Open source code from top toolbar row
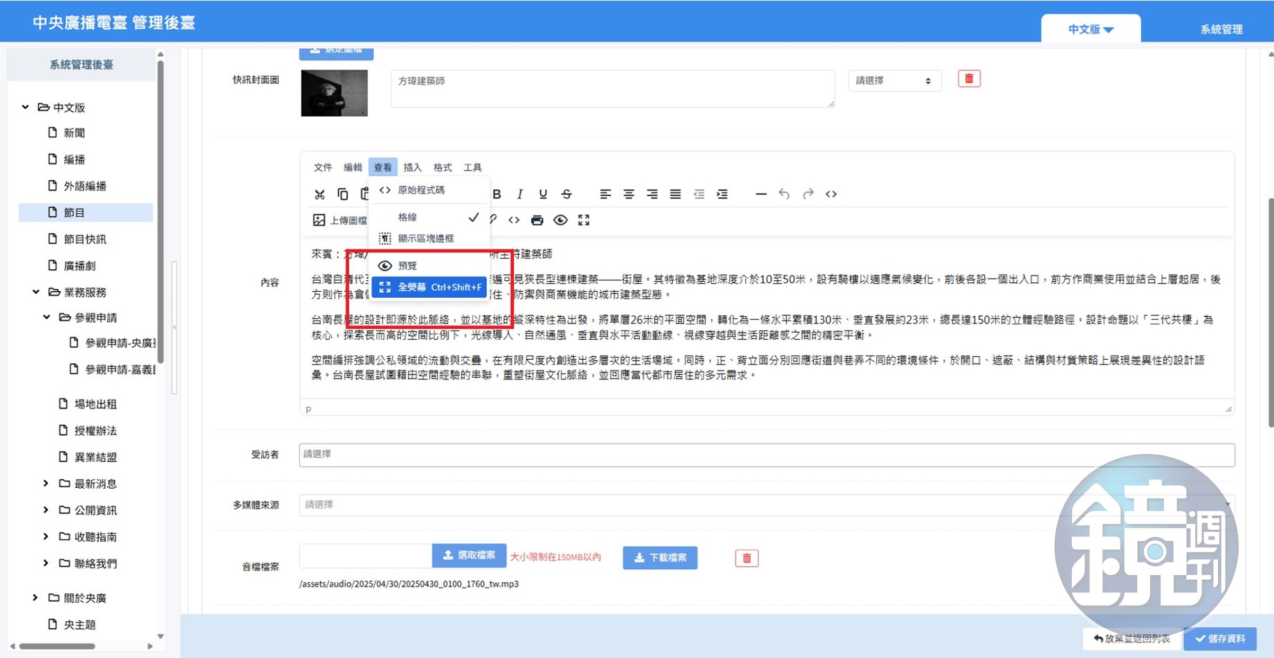Screen dimensions: 1274x658 pyautogui.click(x=831, y=194)
